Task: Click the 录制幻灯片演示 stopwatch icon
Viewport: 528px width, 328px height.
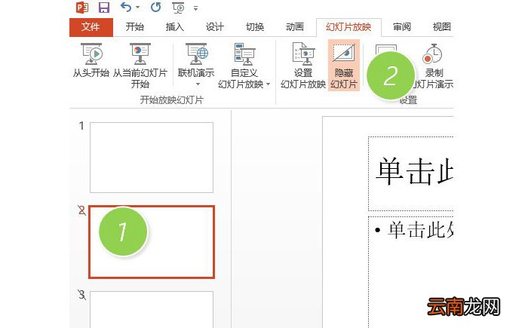Action: (432, 54)
